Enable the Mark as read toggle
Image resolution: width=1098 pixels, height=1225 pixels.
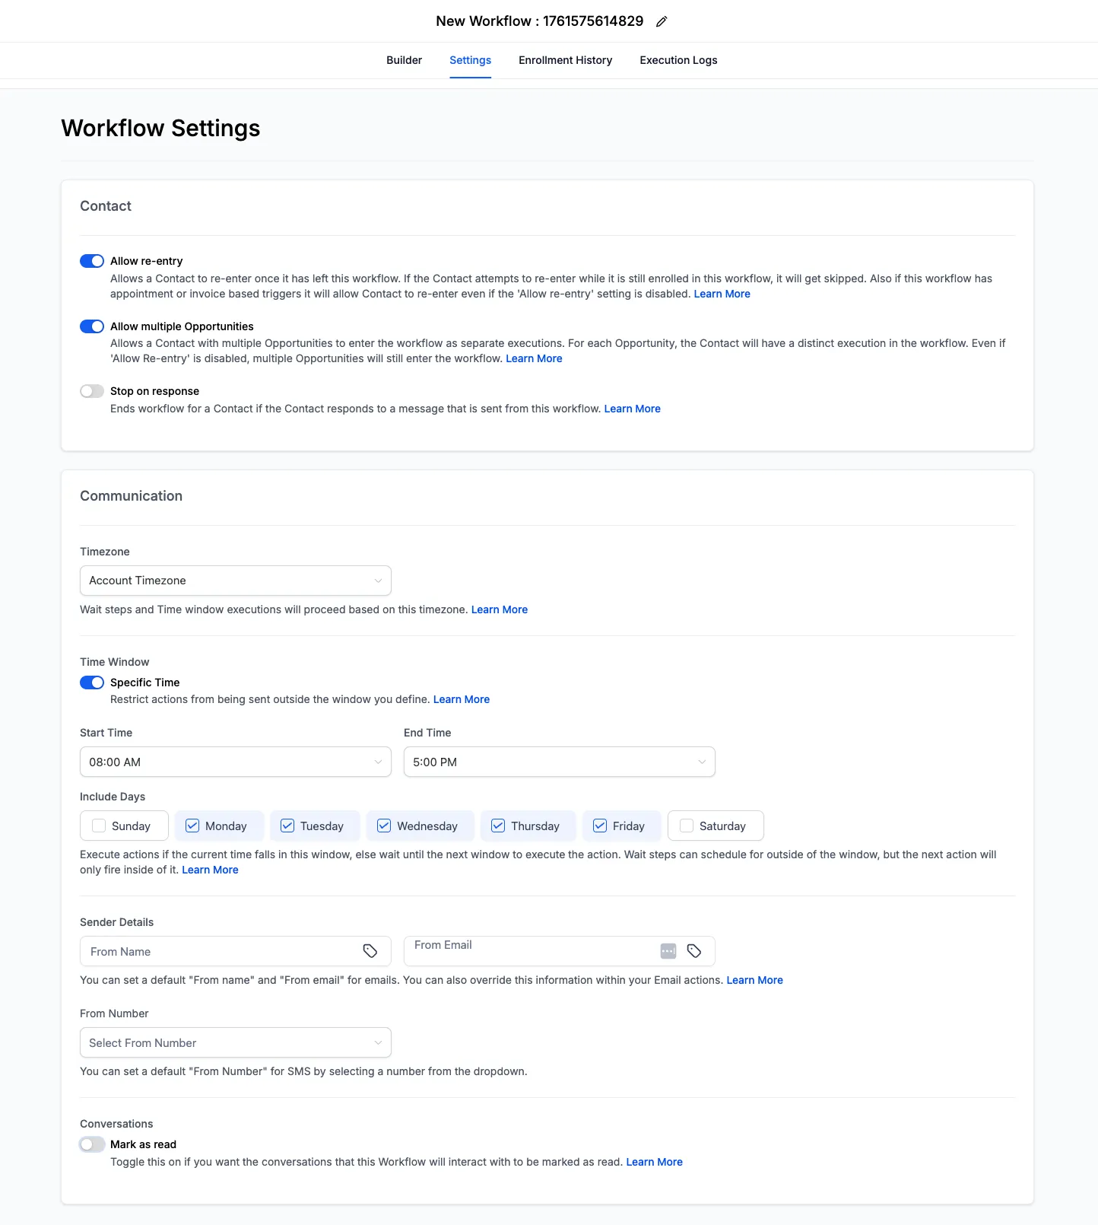click(x=92, y=1144)
